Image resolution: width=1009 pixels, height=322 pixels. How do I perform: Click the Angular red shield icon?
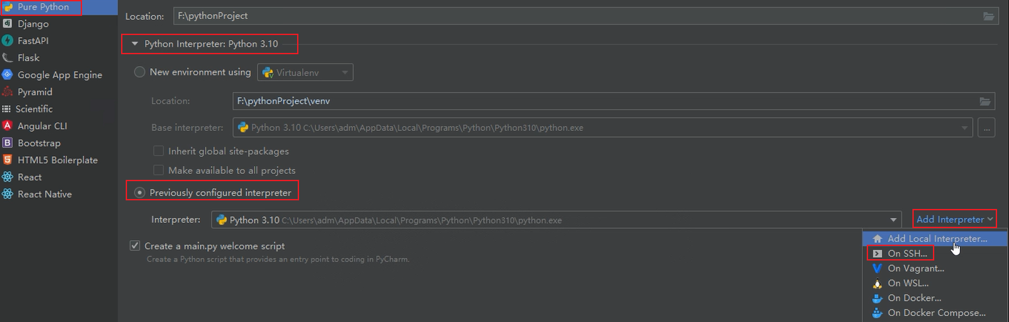tap(7, 126)
